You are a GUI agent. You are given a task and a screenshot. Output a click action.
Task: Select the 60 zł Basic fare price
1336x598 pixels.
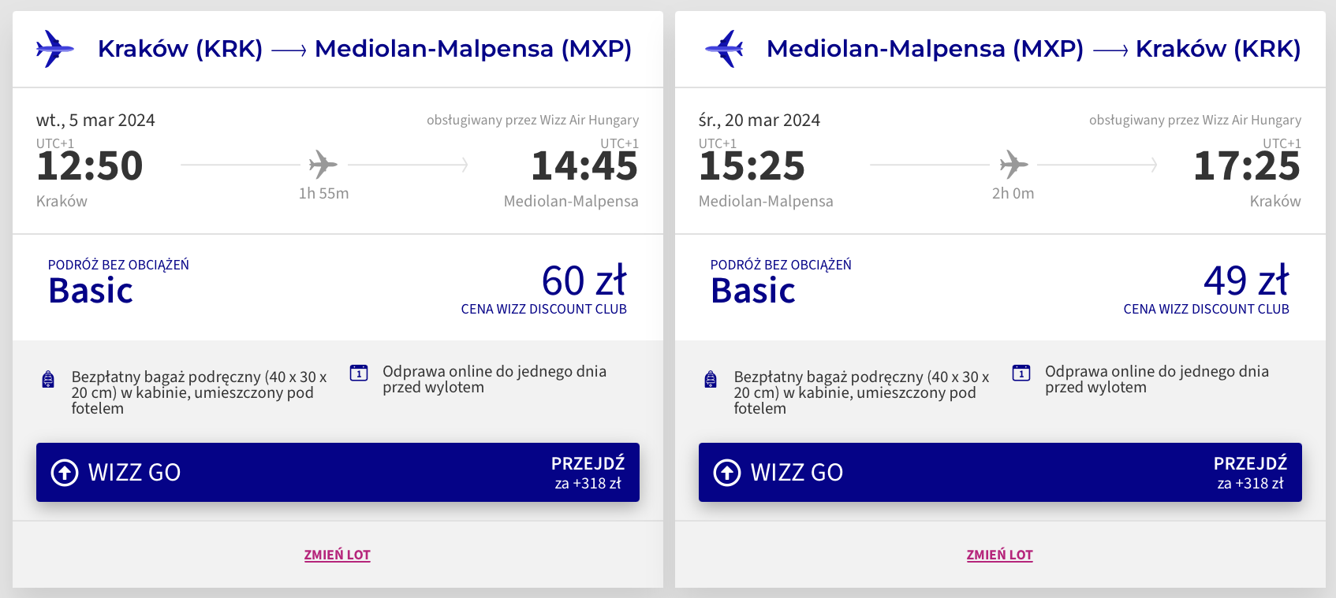point(584,281)
